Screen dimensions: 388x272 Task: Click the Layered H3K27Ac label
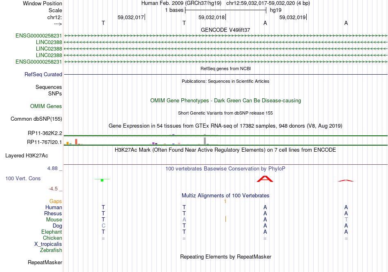(x=27, y=156)
